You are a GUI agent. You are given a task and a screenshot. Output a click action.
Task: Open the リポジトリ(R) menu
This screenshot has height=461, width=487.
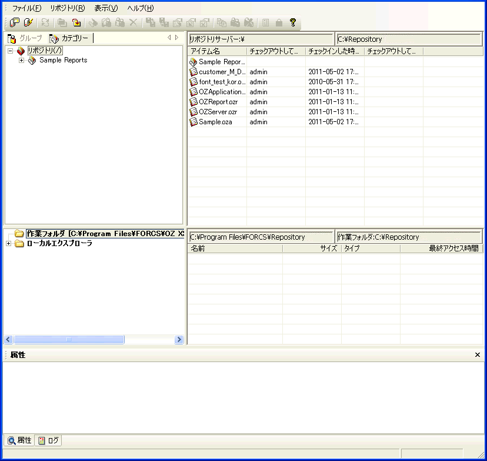(68, 8)
